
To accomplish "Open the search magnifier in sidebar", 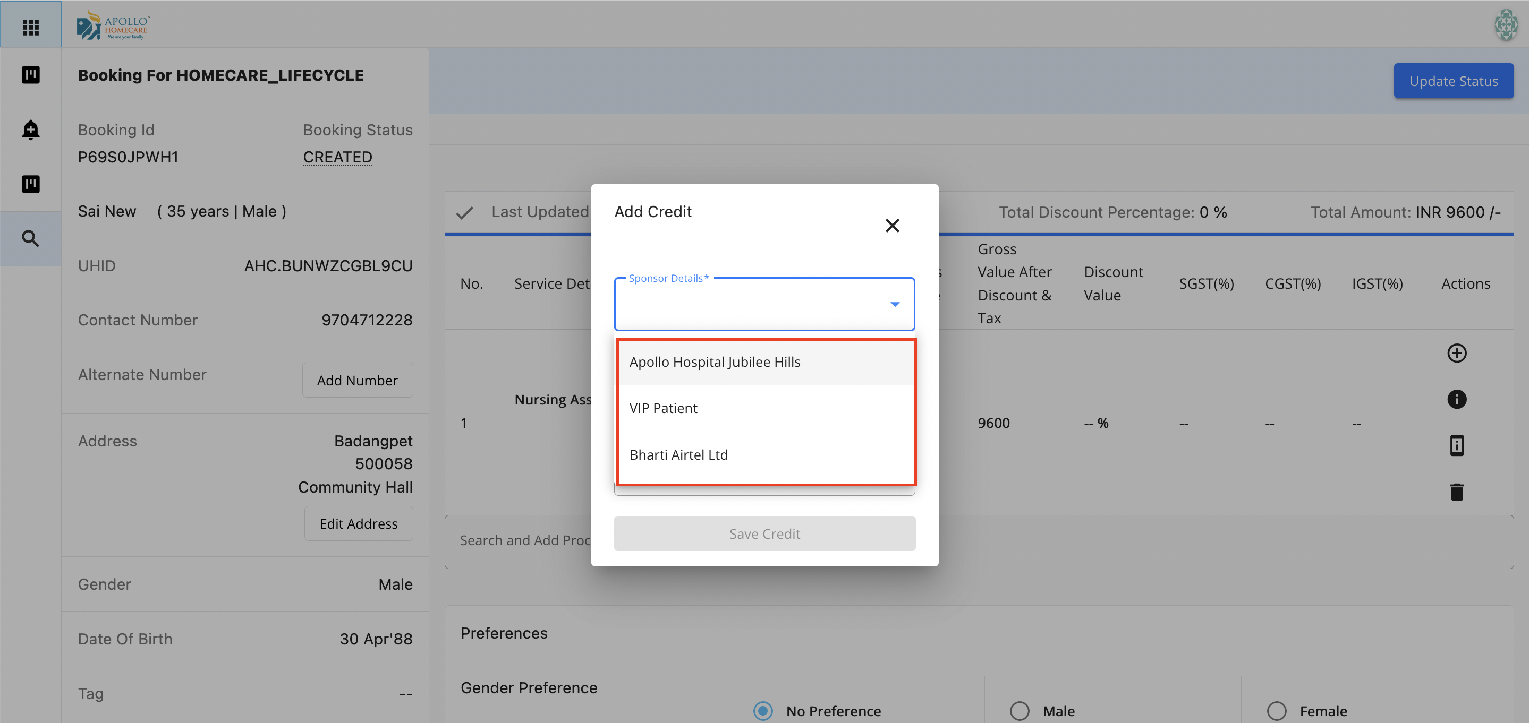I will pos(30,238).
